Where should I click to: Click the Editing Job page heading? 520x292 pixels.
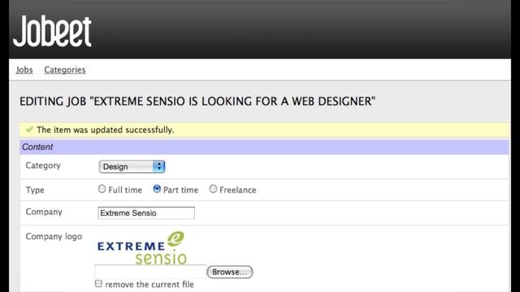[x=197, y=101]
